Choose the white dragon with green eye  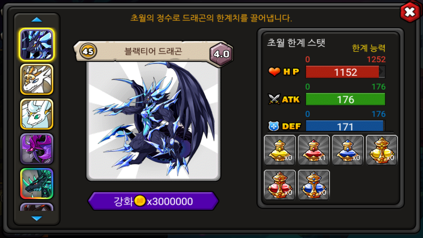coord(37,114)
